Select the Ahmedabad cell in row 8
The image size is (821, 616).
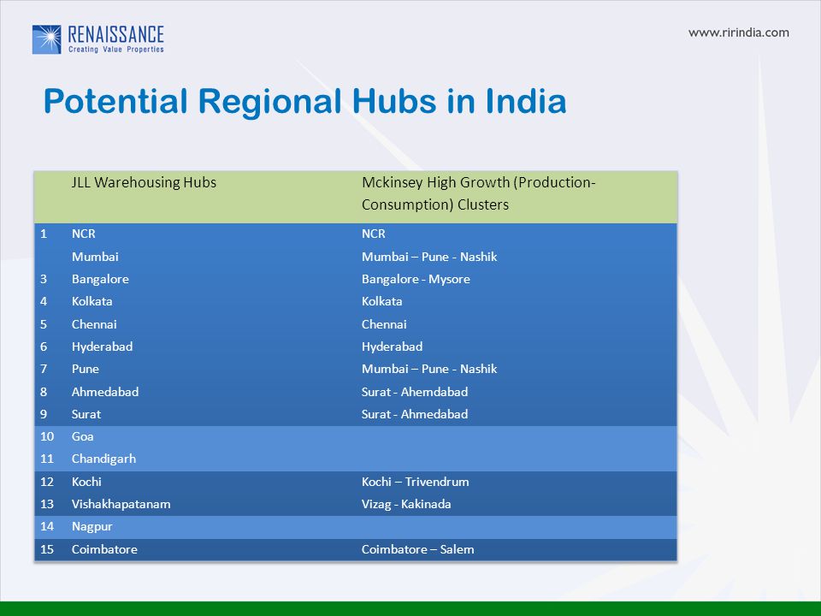(x=105, y=392)
